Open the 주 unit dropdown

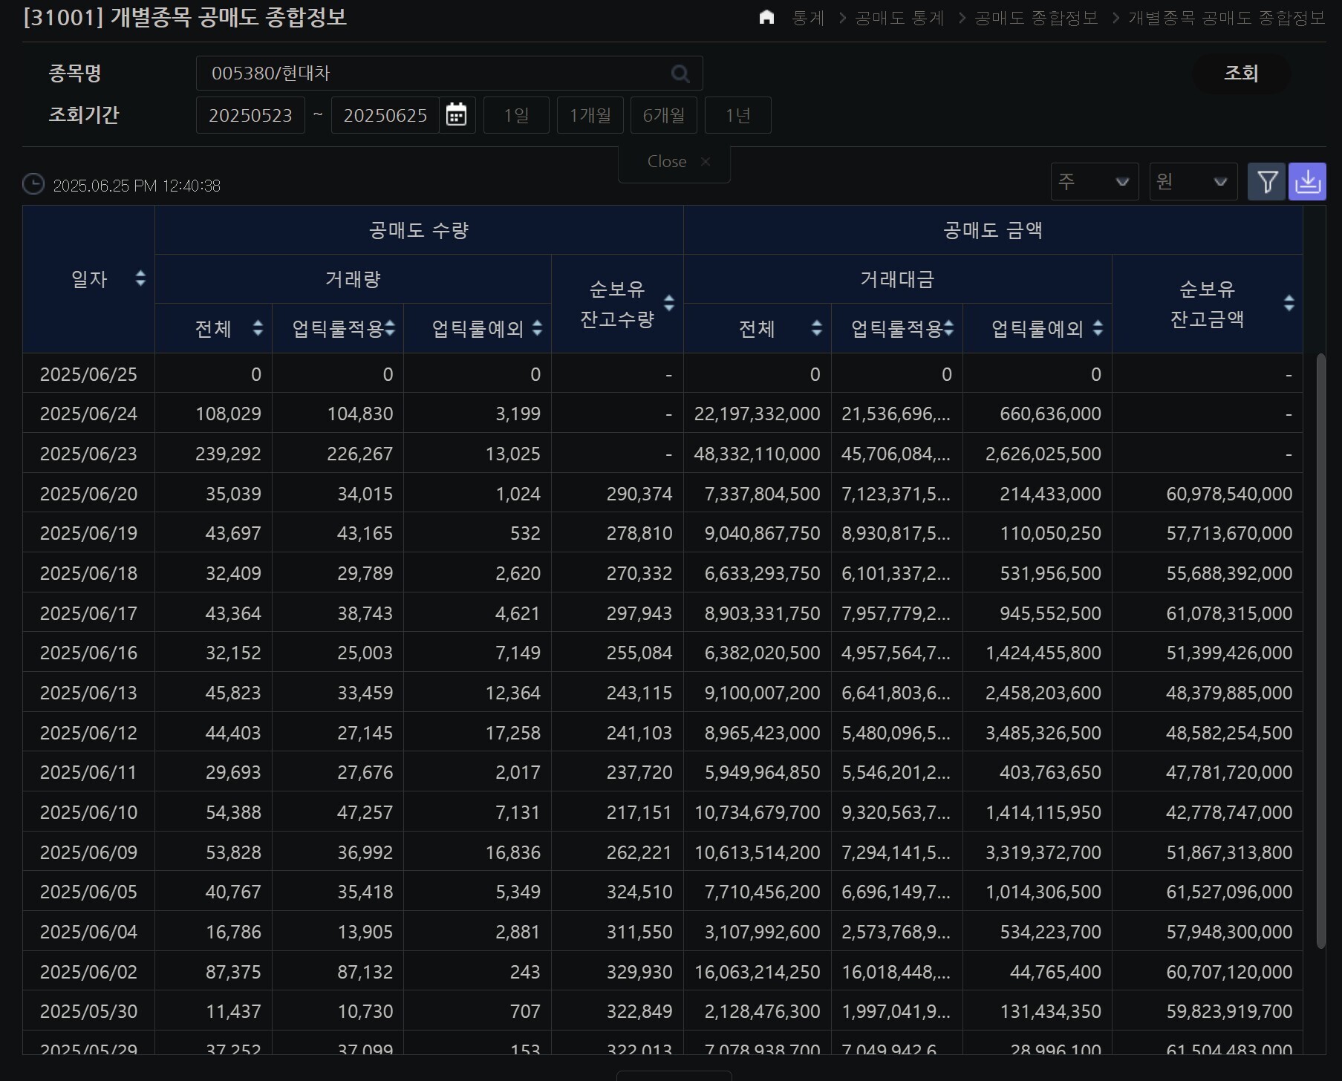[x=1094, y=182]
